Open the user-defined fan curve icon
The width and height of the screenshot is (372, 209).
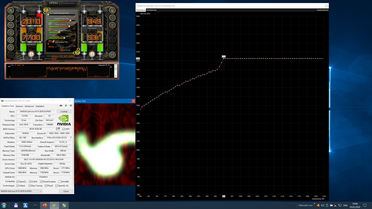[53, 42]
